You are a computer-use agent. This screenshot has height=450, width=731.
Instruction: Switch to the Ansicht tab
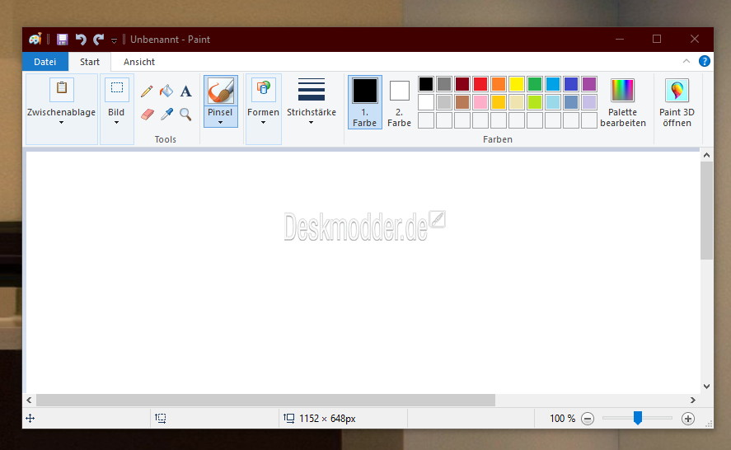point(139,62)
